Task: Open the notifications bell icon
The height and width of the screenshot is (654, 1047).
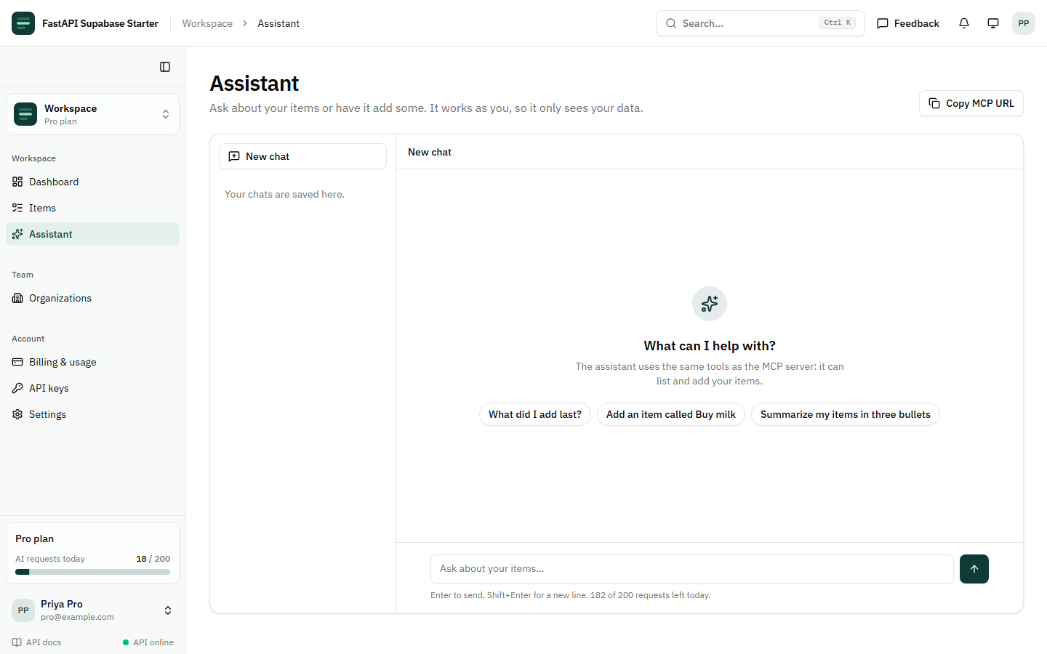Action: [964, 23]
